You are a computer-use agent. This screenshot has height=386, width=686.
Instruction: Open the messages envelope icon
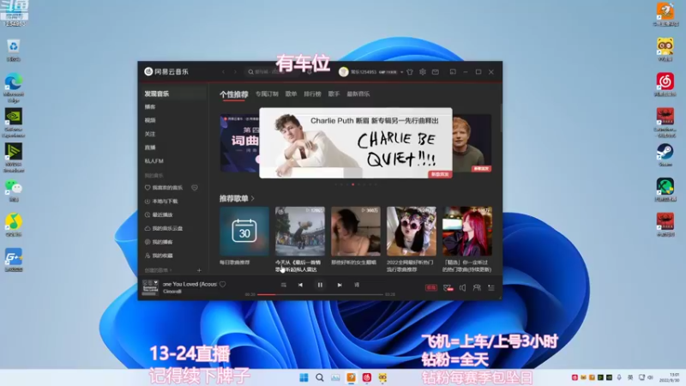[436, 72]
